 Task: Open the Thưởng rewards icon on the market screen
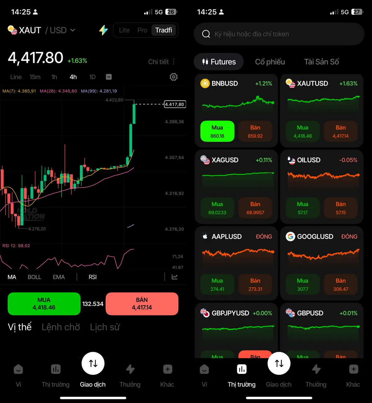click(316, 369)
